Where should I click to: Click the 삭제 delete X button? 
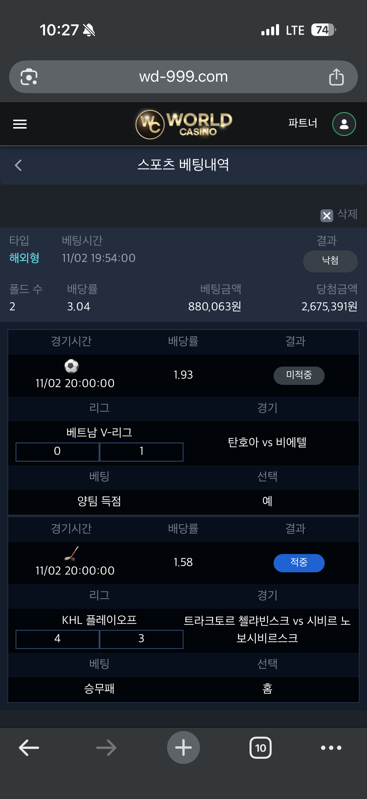pyautogui.click(x=327, y=215)
